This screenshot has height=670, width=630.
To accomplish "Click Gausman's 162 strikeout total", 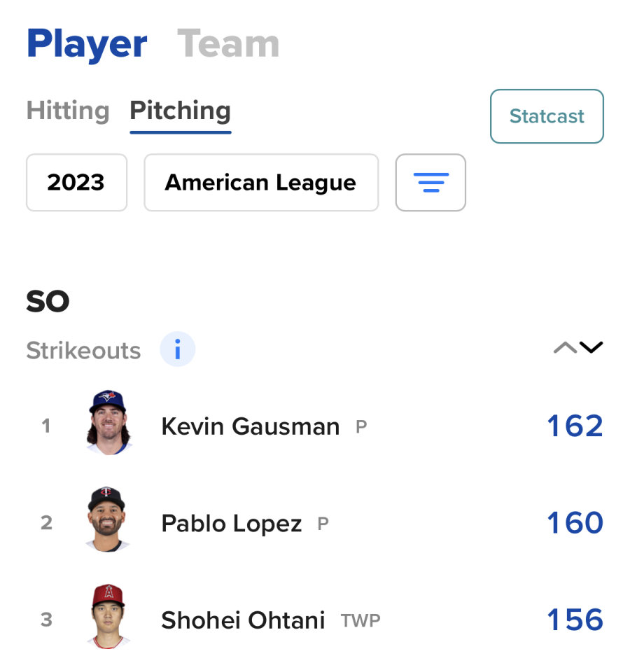I will 574,426.
